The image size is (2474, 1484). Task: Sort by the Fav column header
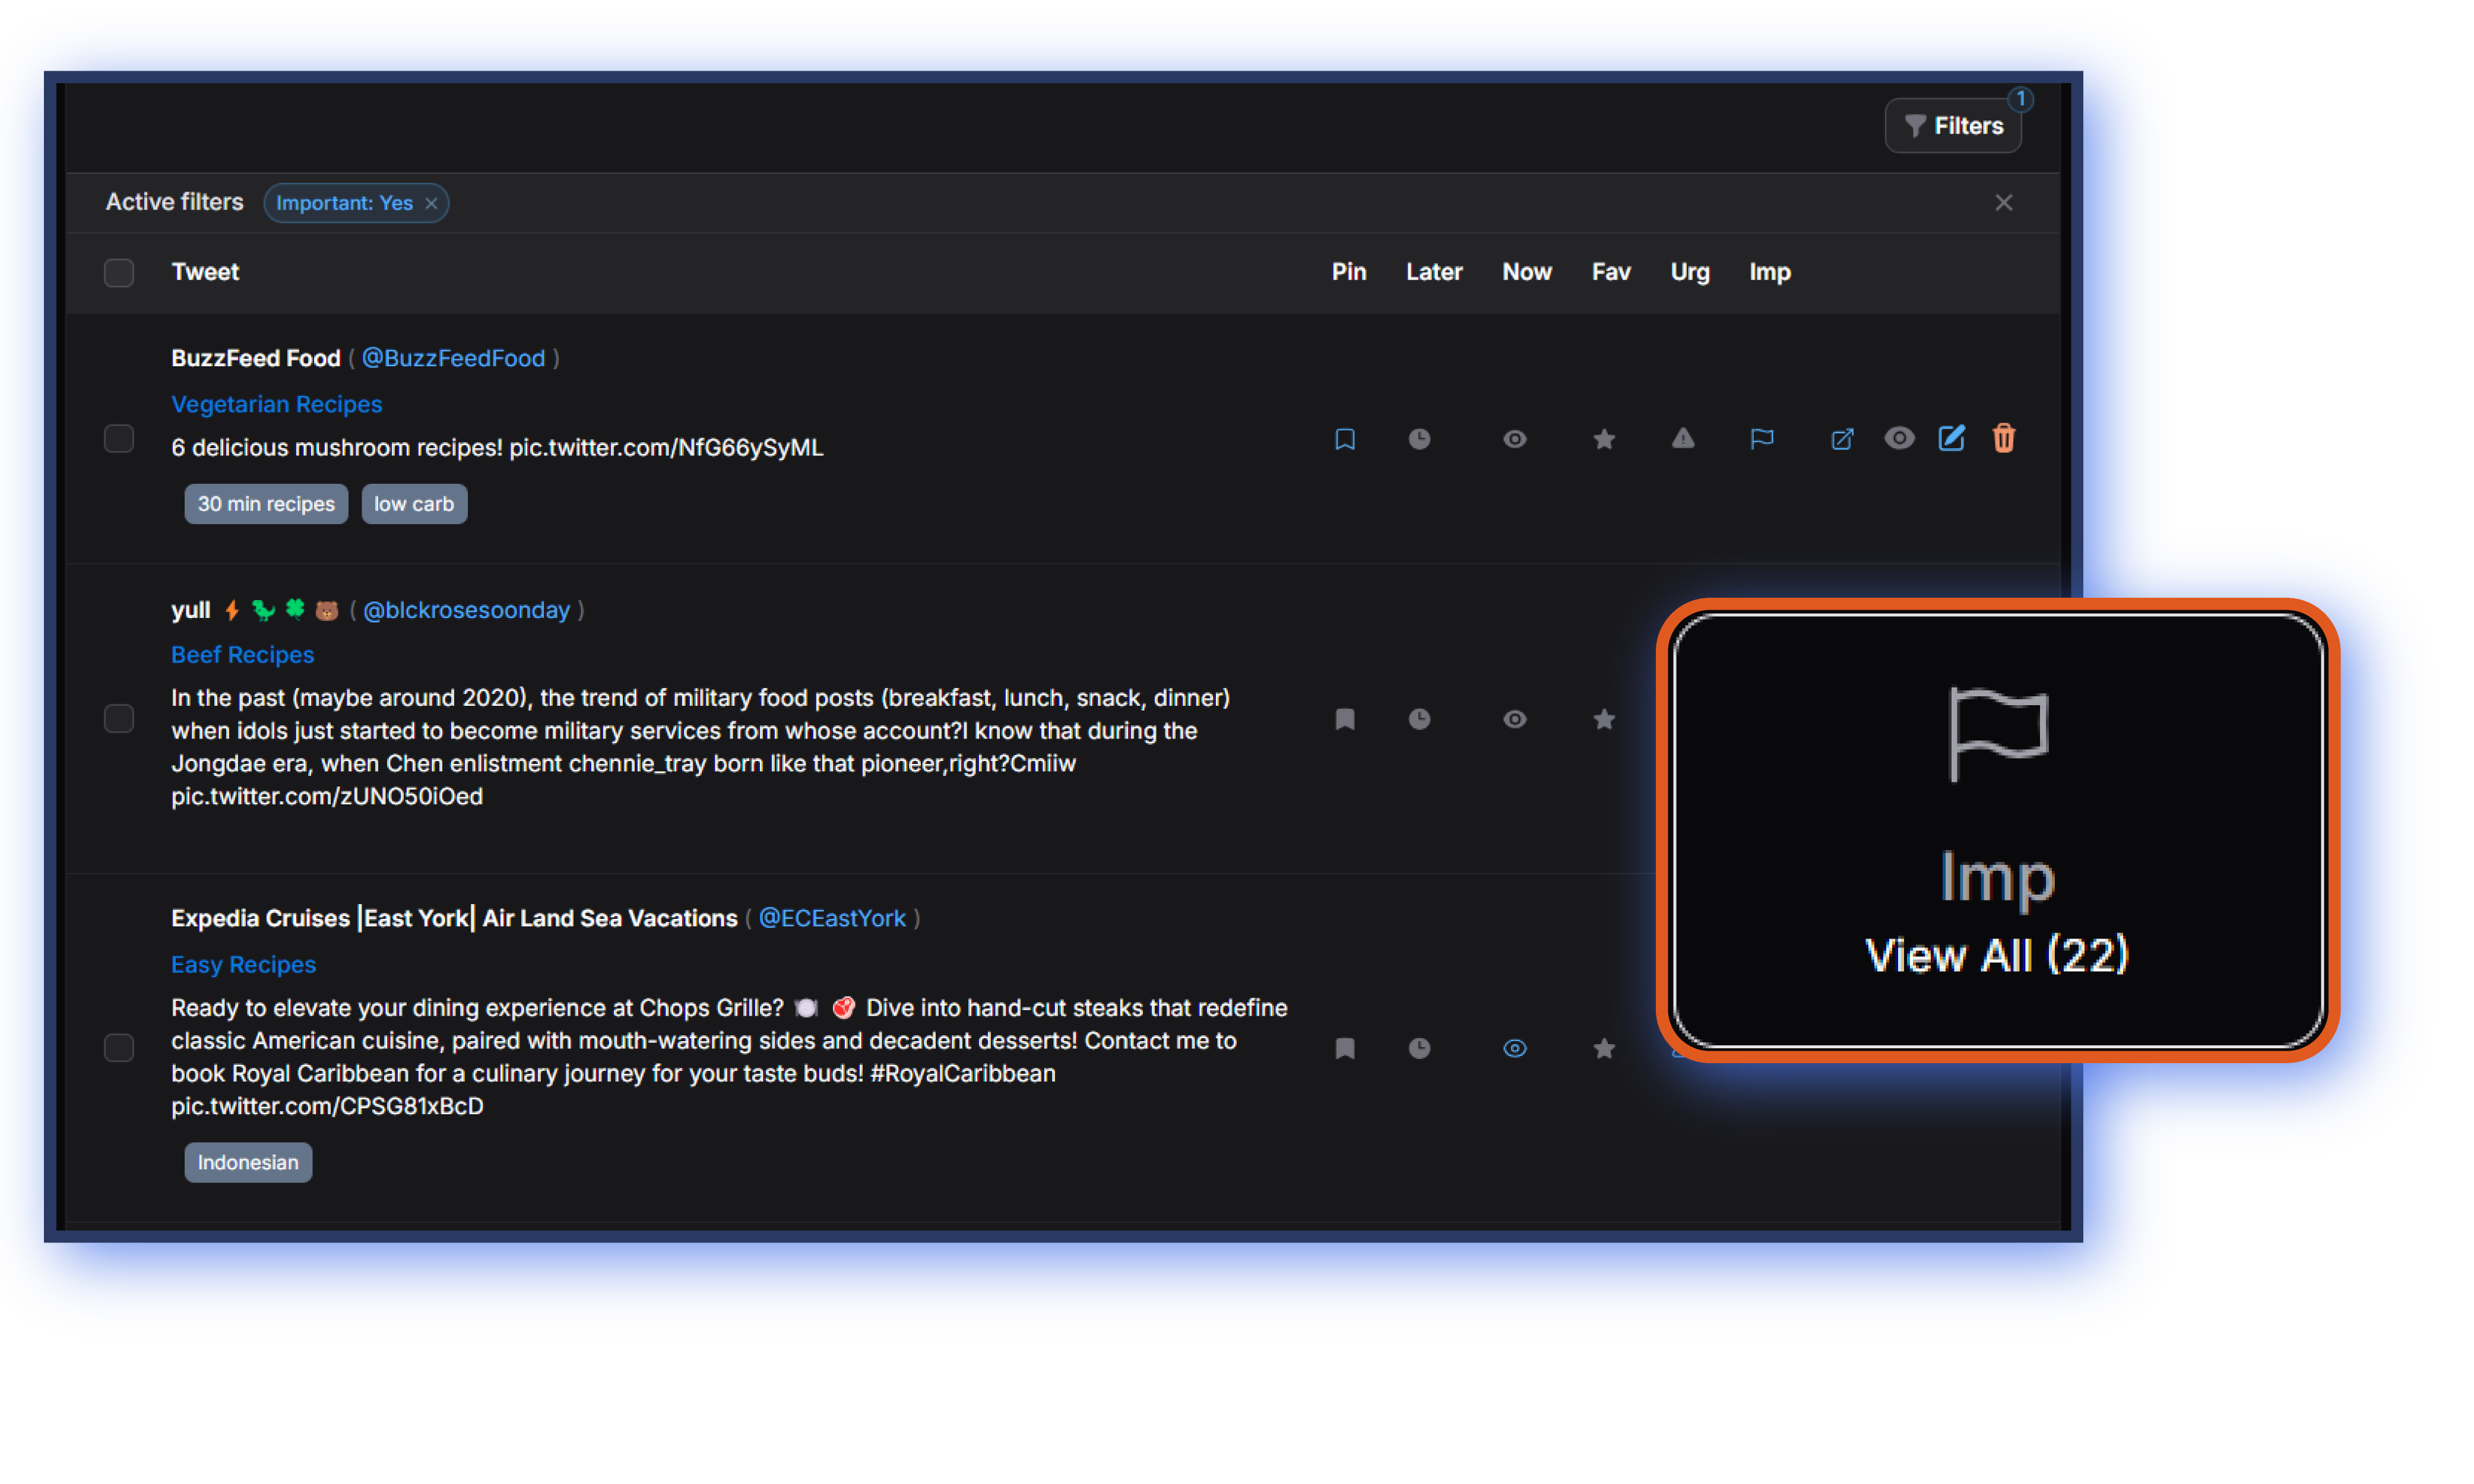[1610, 272]
